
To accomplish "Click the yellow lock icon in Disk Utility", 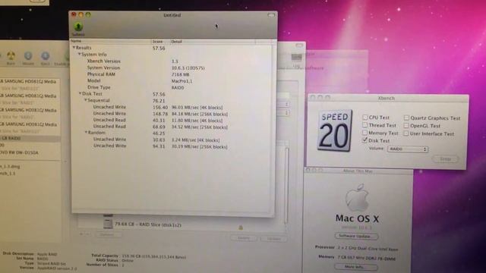I will 241,227.
